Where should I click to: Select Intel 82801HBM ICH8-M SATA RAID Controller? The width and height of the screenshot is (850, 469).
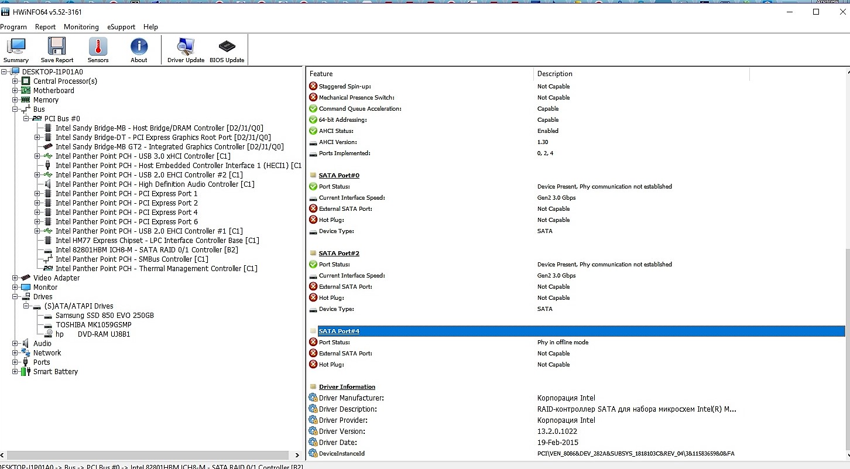(x=147, y=249)
